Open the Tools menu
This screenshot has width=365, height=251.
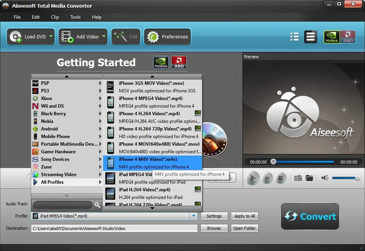pos(75,17)
